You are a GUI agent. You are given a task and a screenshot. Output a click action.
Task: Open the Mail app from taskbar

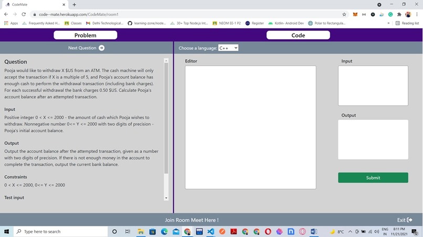(176, 231)
